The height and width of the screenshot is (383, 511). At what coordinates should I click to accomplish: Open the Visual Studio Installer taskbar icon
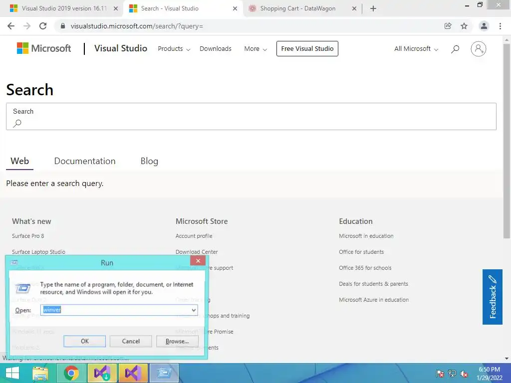(102, 373)
